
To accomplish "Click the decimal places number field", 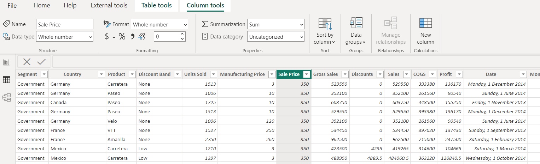I will coord(167,36).
